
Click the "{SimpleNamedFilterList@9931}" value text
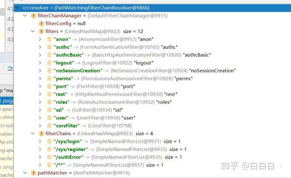pos(125,142)
